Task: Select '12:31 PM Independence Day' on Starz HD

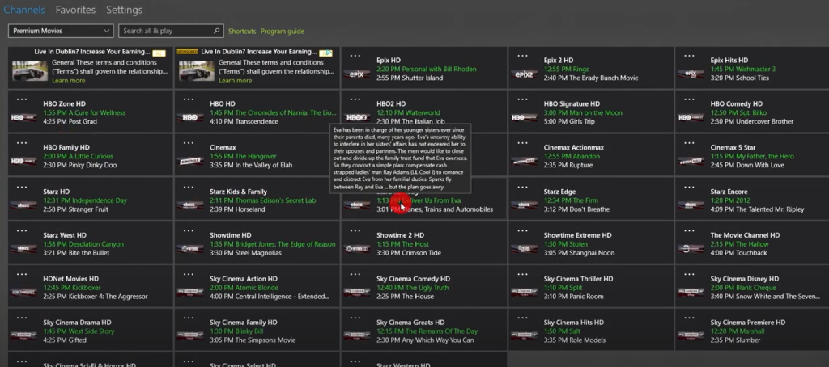Action: coord(85,200)
